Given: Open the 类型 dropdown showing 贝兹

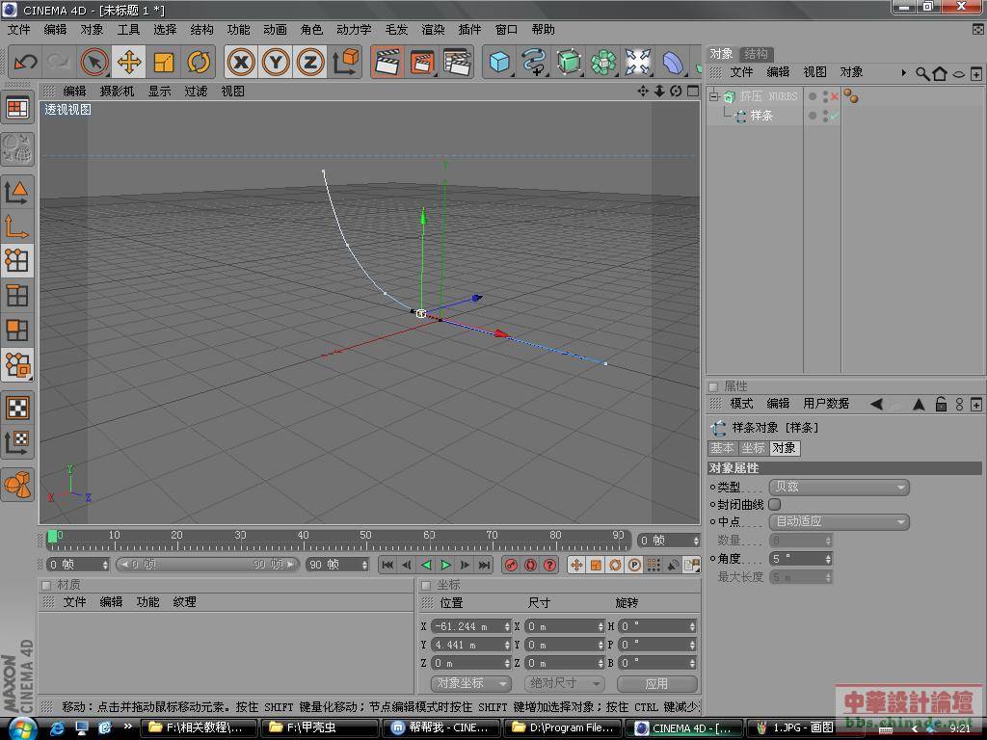Looking at the screenshot, I should click(x=839, y=488).
